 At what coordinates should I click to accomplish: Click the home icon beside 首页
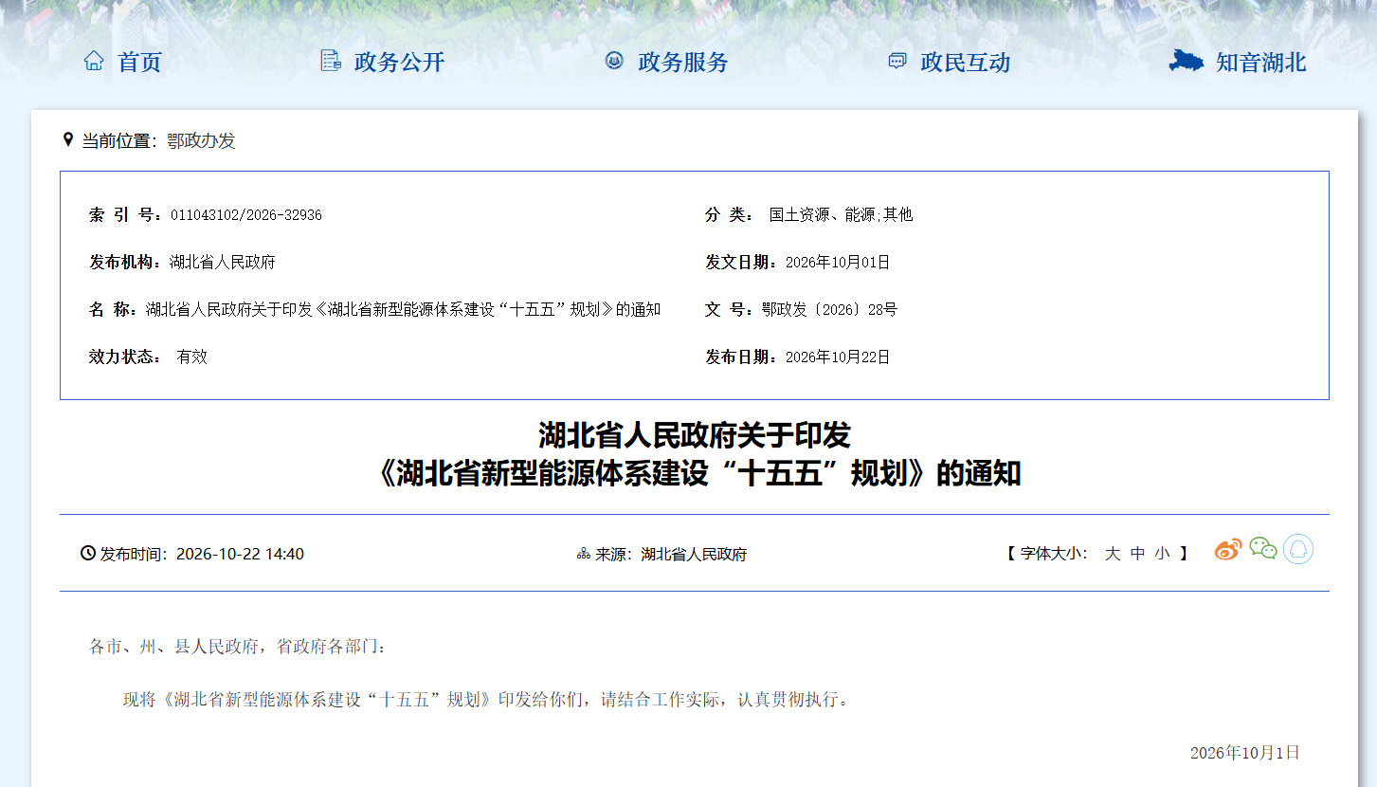(x=94, y=62)
